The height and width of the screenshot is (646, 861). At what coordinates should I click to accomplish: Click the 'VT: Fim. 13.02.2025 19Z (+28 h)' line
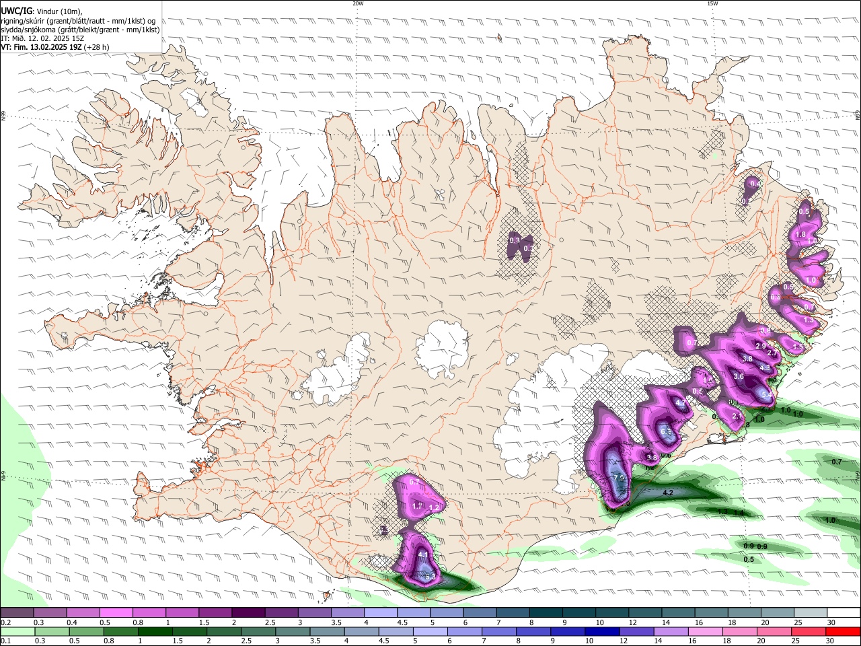click(x=54, y=47)
